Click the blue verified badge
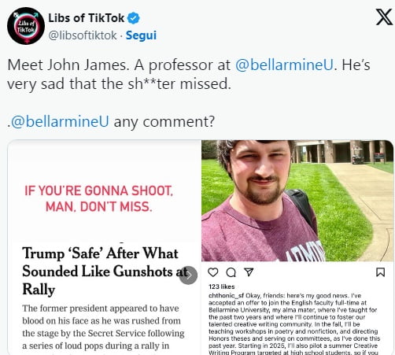395x355 pixels. click(134, 18)
